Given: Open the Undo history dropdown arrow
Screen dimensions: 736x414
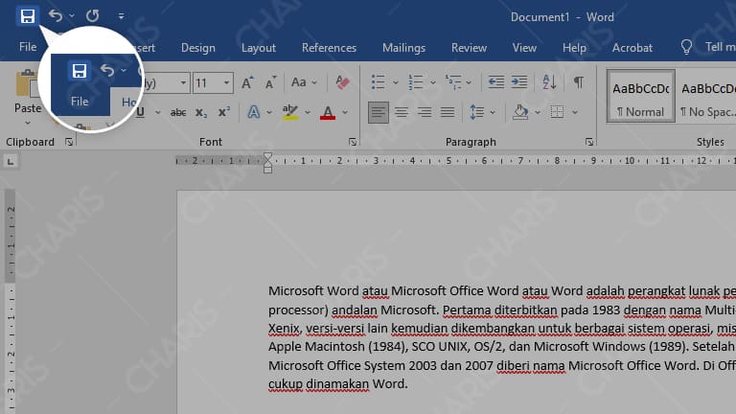Looking at the screenshot, I should click(72, 16).
